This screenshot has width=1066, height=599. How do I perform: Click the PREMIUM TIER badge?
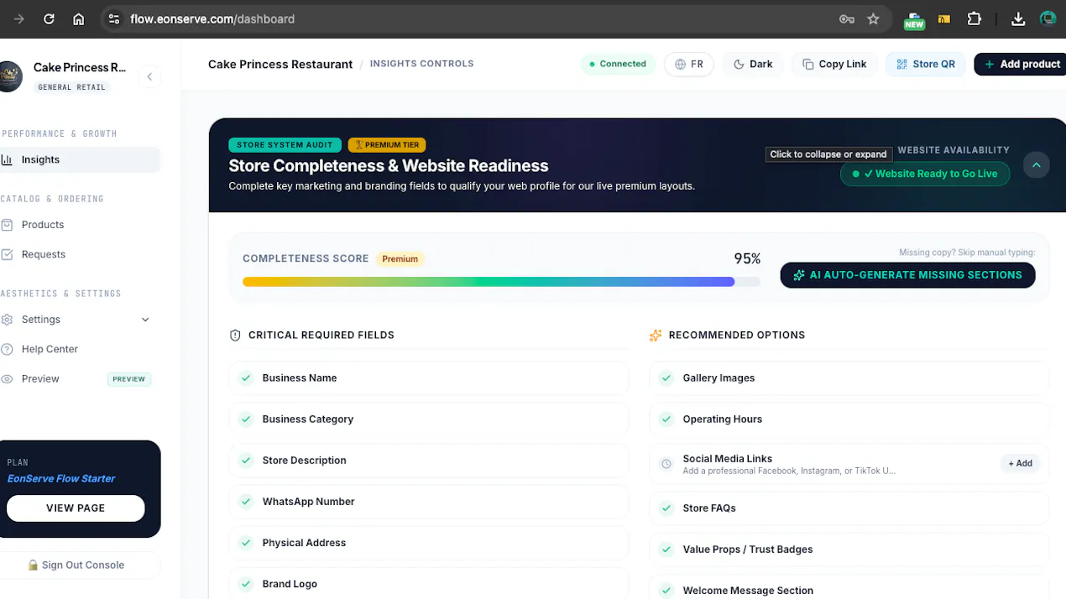(387, 145)
